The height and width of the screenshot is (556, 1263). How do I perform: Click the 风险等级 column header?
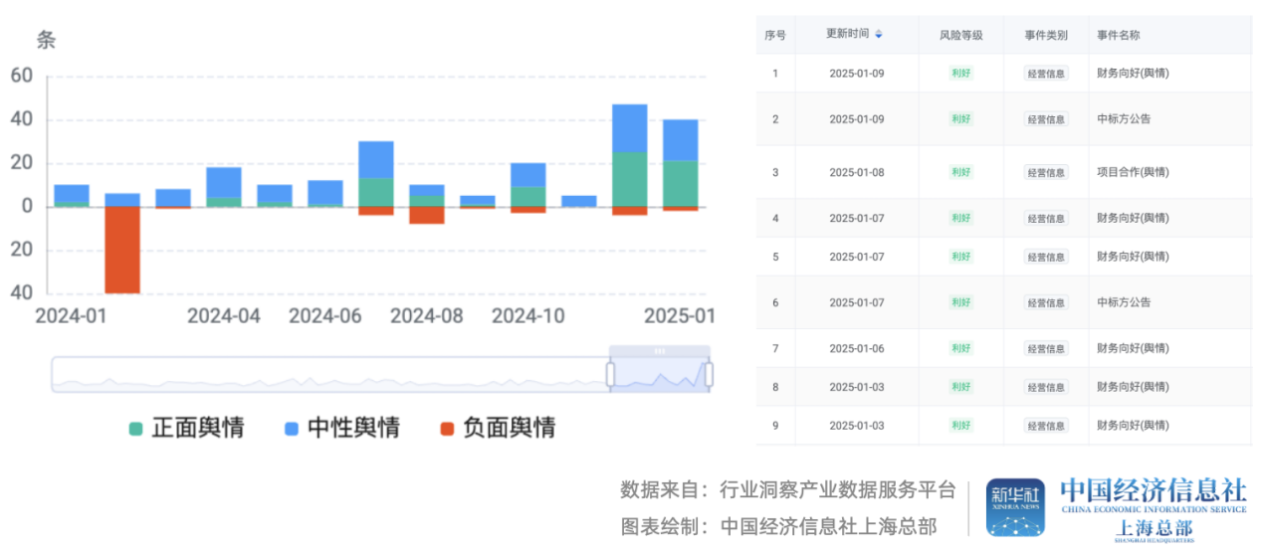960,35
